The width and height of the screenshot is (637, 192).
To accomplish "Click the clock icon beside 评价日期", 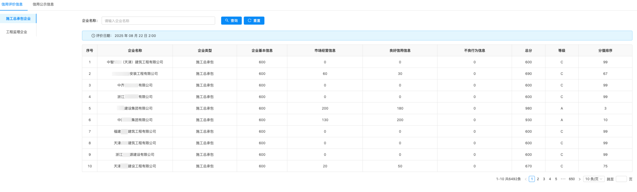I will click(93, 36).
